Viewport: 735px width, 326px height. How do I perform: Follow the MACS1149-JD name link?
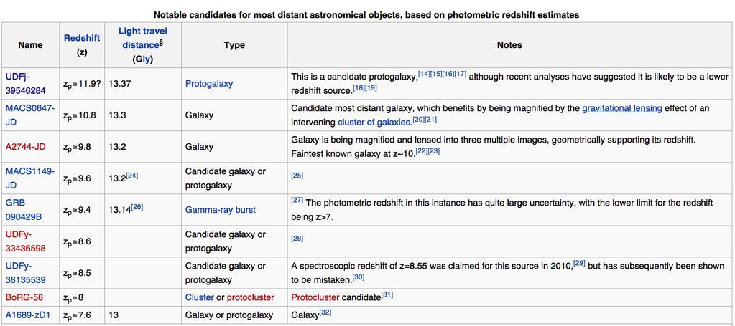tap(30, 178)
